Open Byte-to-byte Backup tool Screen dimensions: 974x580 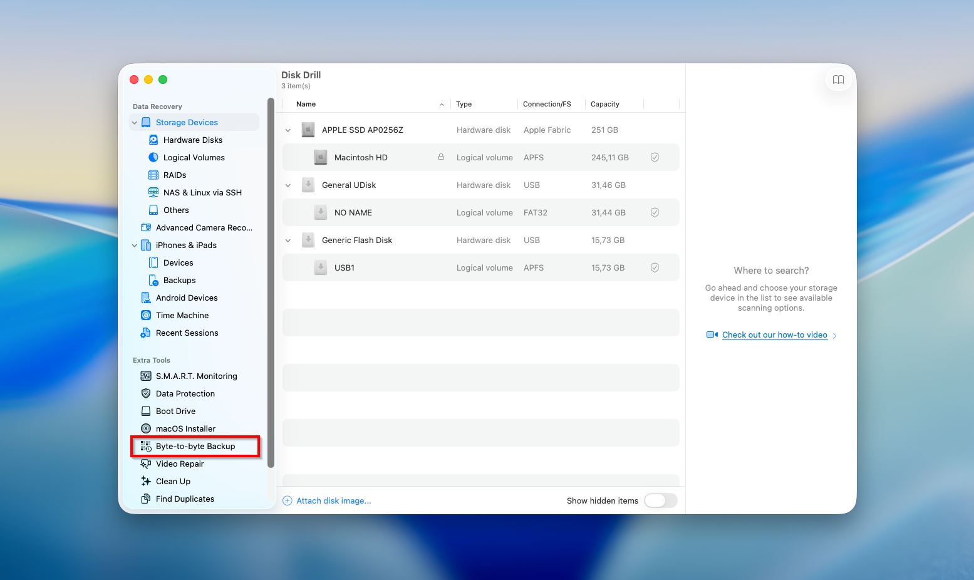(x=195, y=446)
